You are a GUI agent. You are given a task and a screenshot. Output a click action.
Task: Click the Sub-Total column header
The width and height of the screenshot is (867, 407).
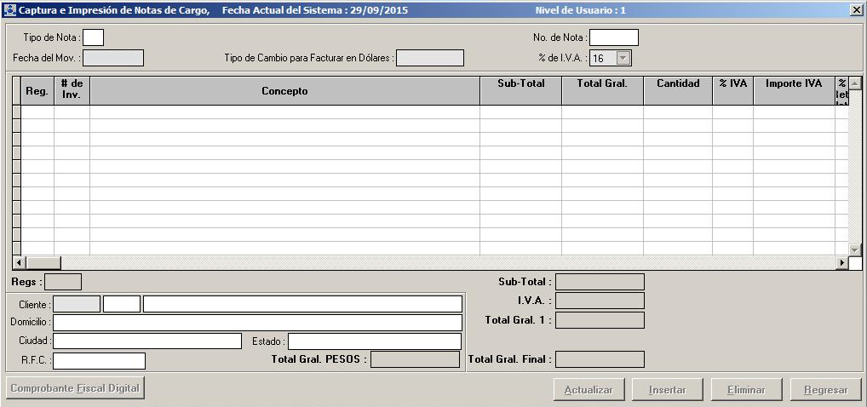click(520, 84)
